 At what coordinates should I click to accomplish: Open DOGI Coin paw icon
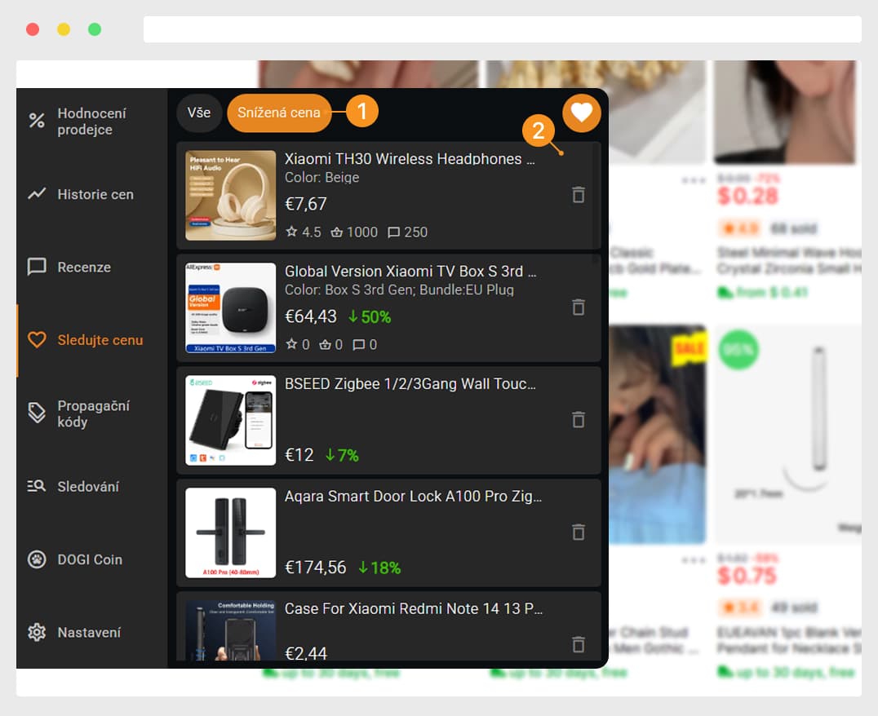pyautogui.click(x=37, y=559)
